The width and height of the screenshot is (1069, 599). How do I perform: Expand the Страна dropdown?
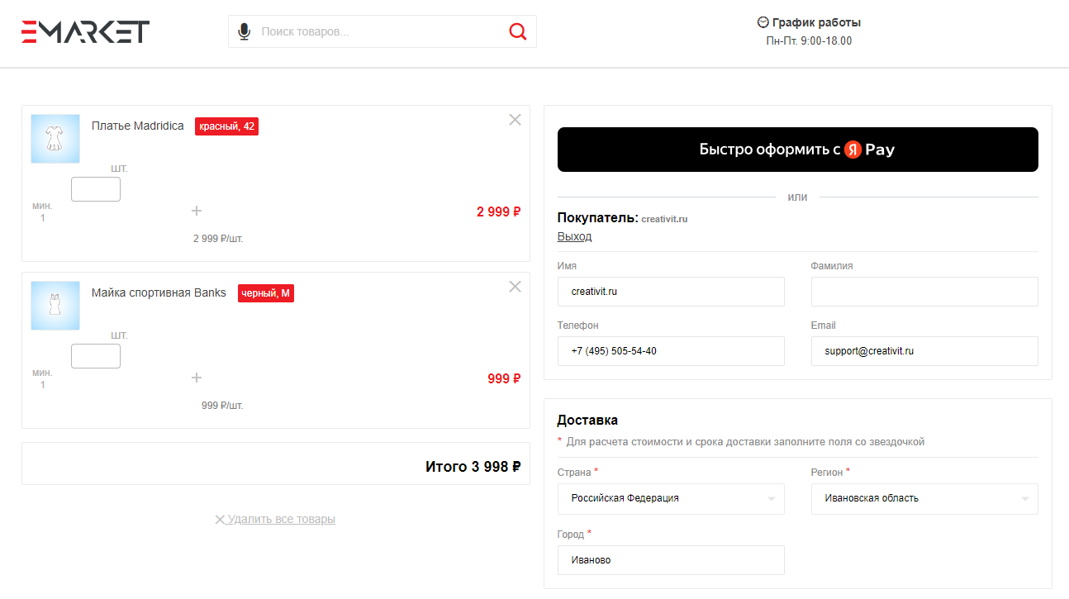coord(671,498)
